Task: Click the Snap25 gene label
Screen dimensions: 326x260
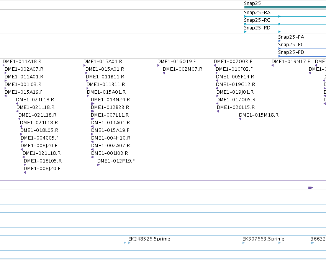Action: click(252, 3)
